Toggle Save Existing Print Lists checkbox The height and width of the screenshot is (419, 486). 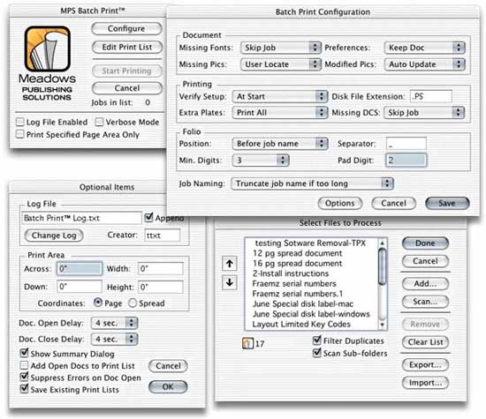coord(24,389)
